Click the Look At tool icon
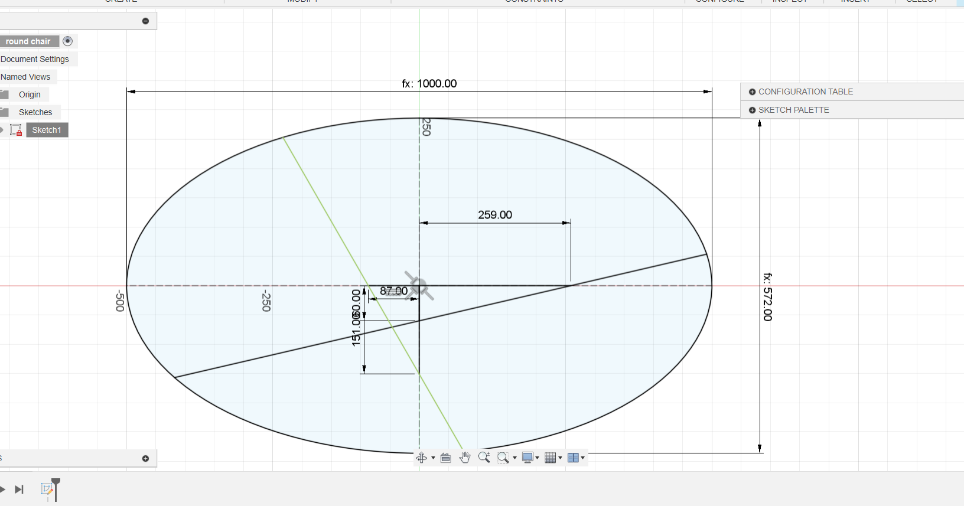The width and height of the screenshot is (964, 506). coord(446,458)
